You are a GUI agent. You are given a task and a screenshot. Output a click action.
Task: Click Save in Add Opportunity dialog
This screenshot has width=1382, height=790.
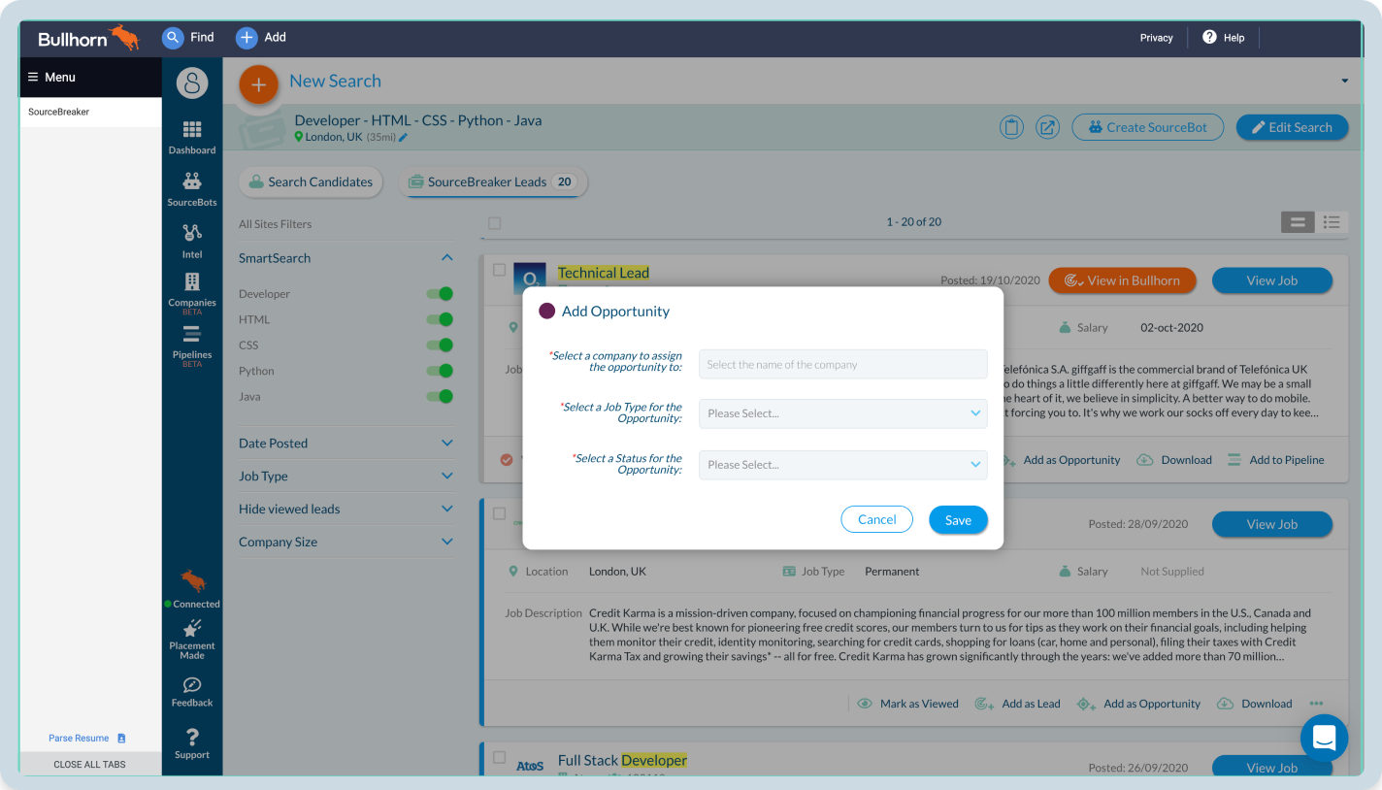(x=958, y=520)
